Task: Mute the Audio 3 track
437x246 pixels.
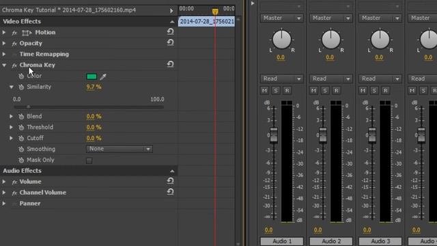Action: click(x=363, y=90)
